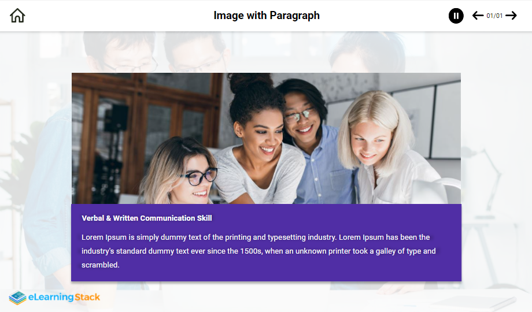The width and height of the screenshot is (532, 312).
Task: Select the 'Image with Paragraph' title
Action: 266,16
